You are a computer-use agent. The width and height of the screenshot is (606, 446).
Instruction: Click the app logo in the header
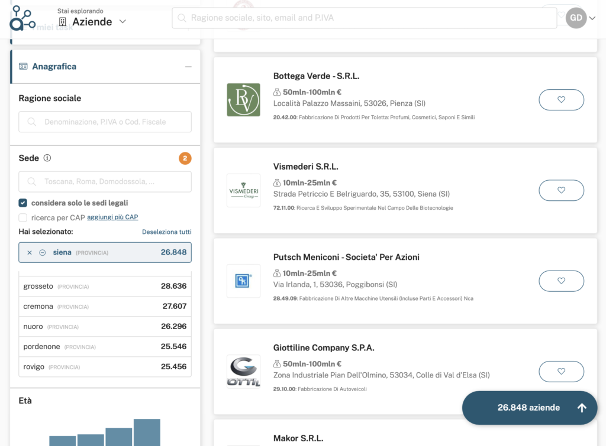(x=22, y=18)
